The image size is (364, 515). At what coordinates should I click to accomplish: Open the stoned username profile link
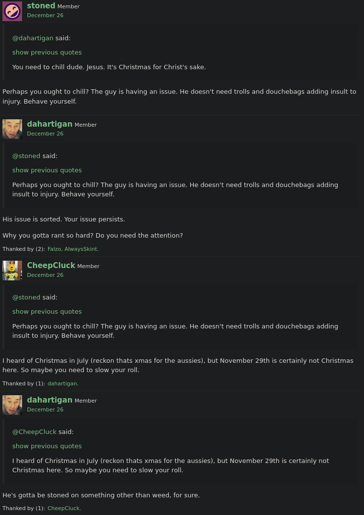tap(41, 6)
